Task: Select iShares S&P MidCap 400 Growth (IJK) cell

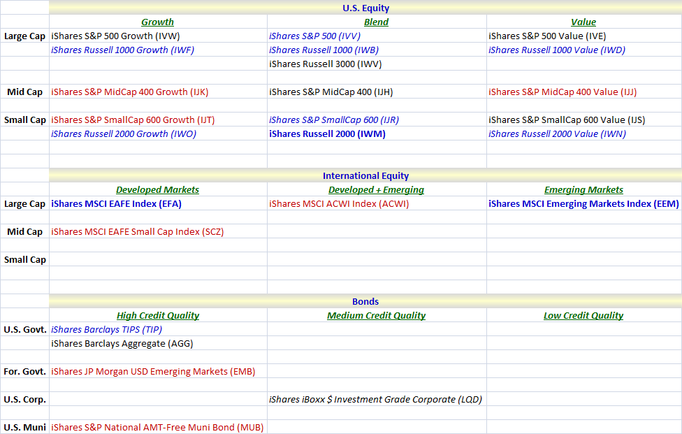Action: click(159, 92)
